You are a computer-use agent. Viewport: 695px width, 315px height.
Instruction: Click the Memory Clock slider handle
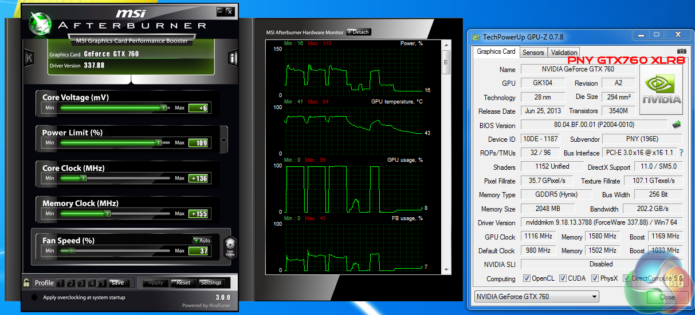click(x=107, y=213)
